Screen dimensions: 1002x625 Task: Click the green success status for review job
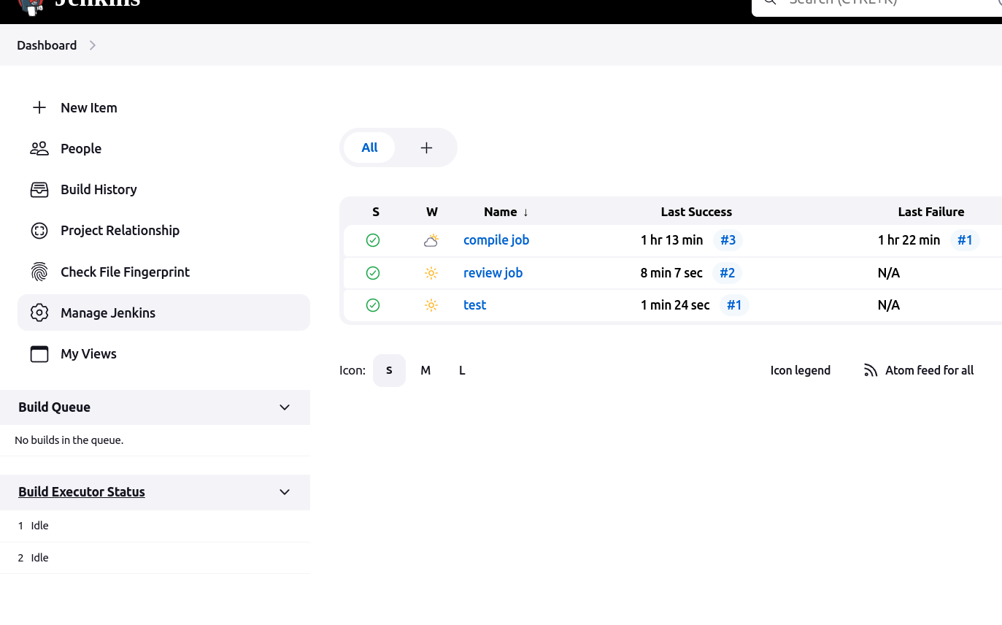click(x=372, y=272)
